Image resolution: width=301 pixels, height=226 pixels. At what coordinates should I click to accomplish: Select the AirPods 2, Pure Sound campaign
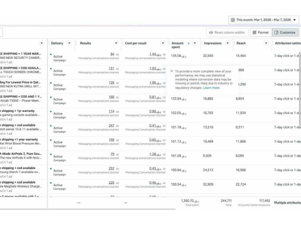tap(21, 154)
